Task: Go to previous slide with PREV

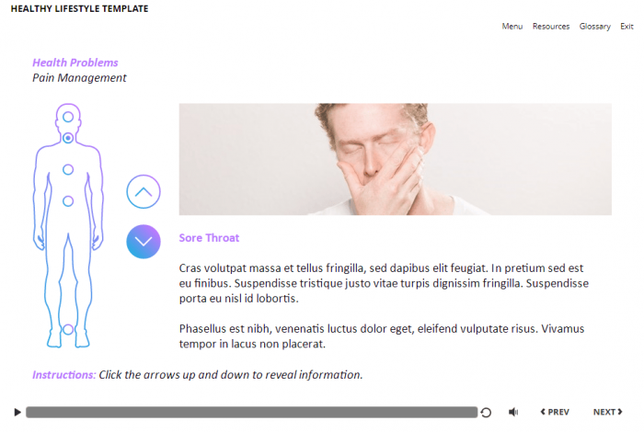Action: [x=555, y=412]
